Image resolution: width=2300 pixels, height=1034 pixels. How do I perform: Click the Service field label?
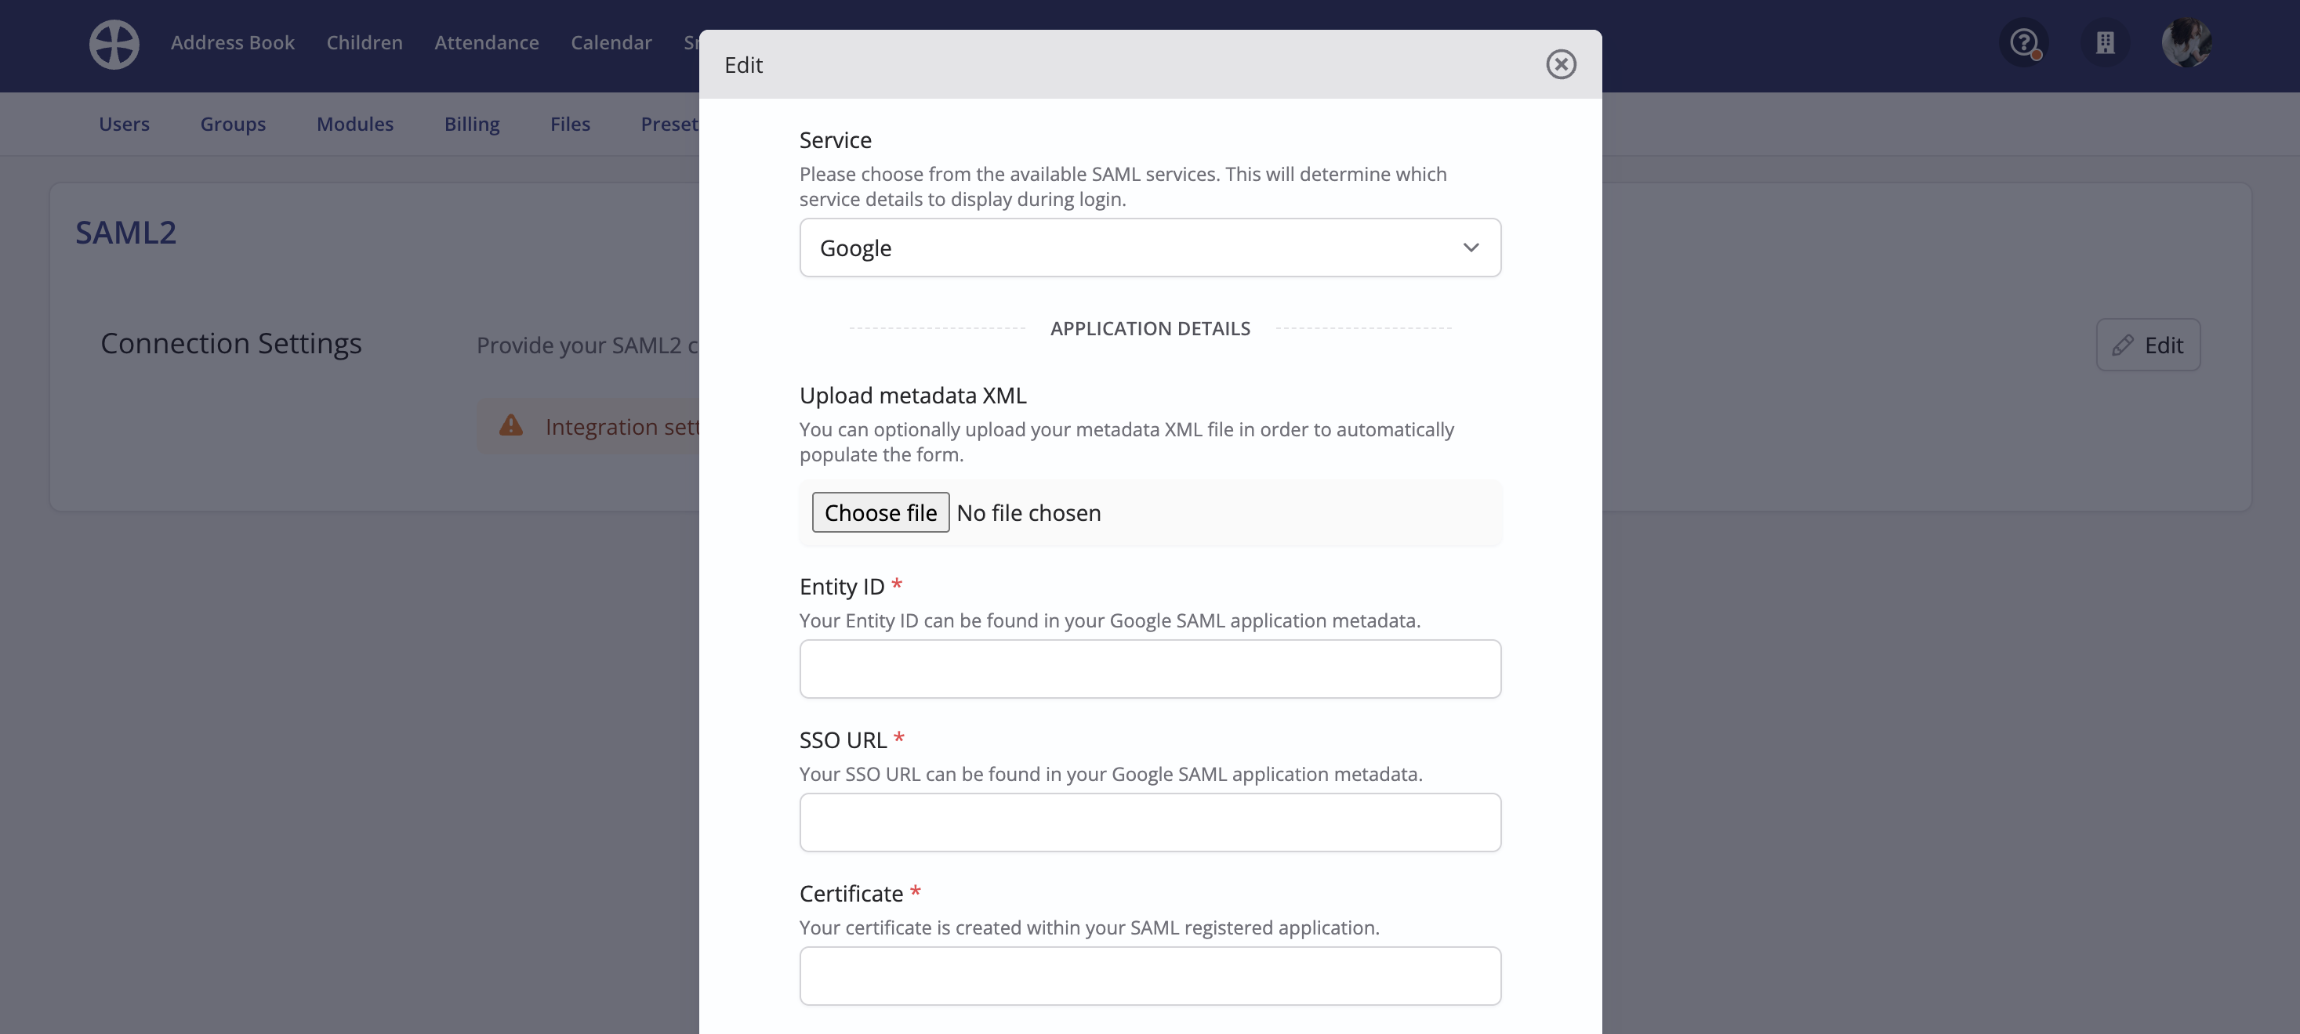coord(835,140)
